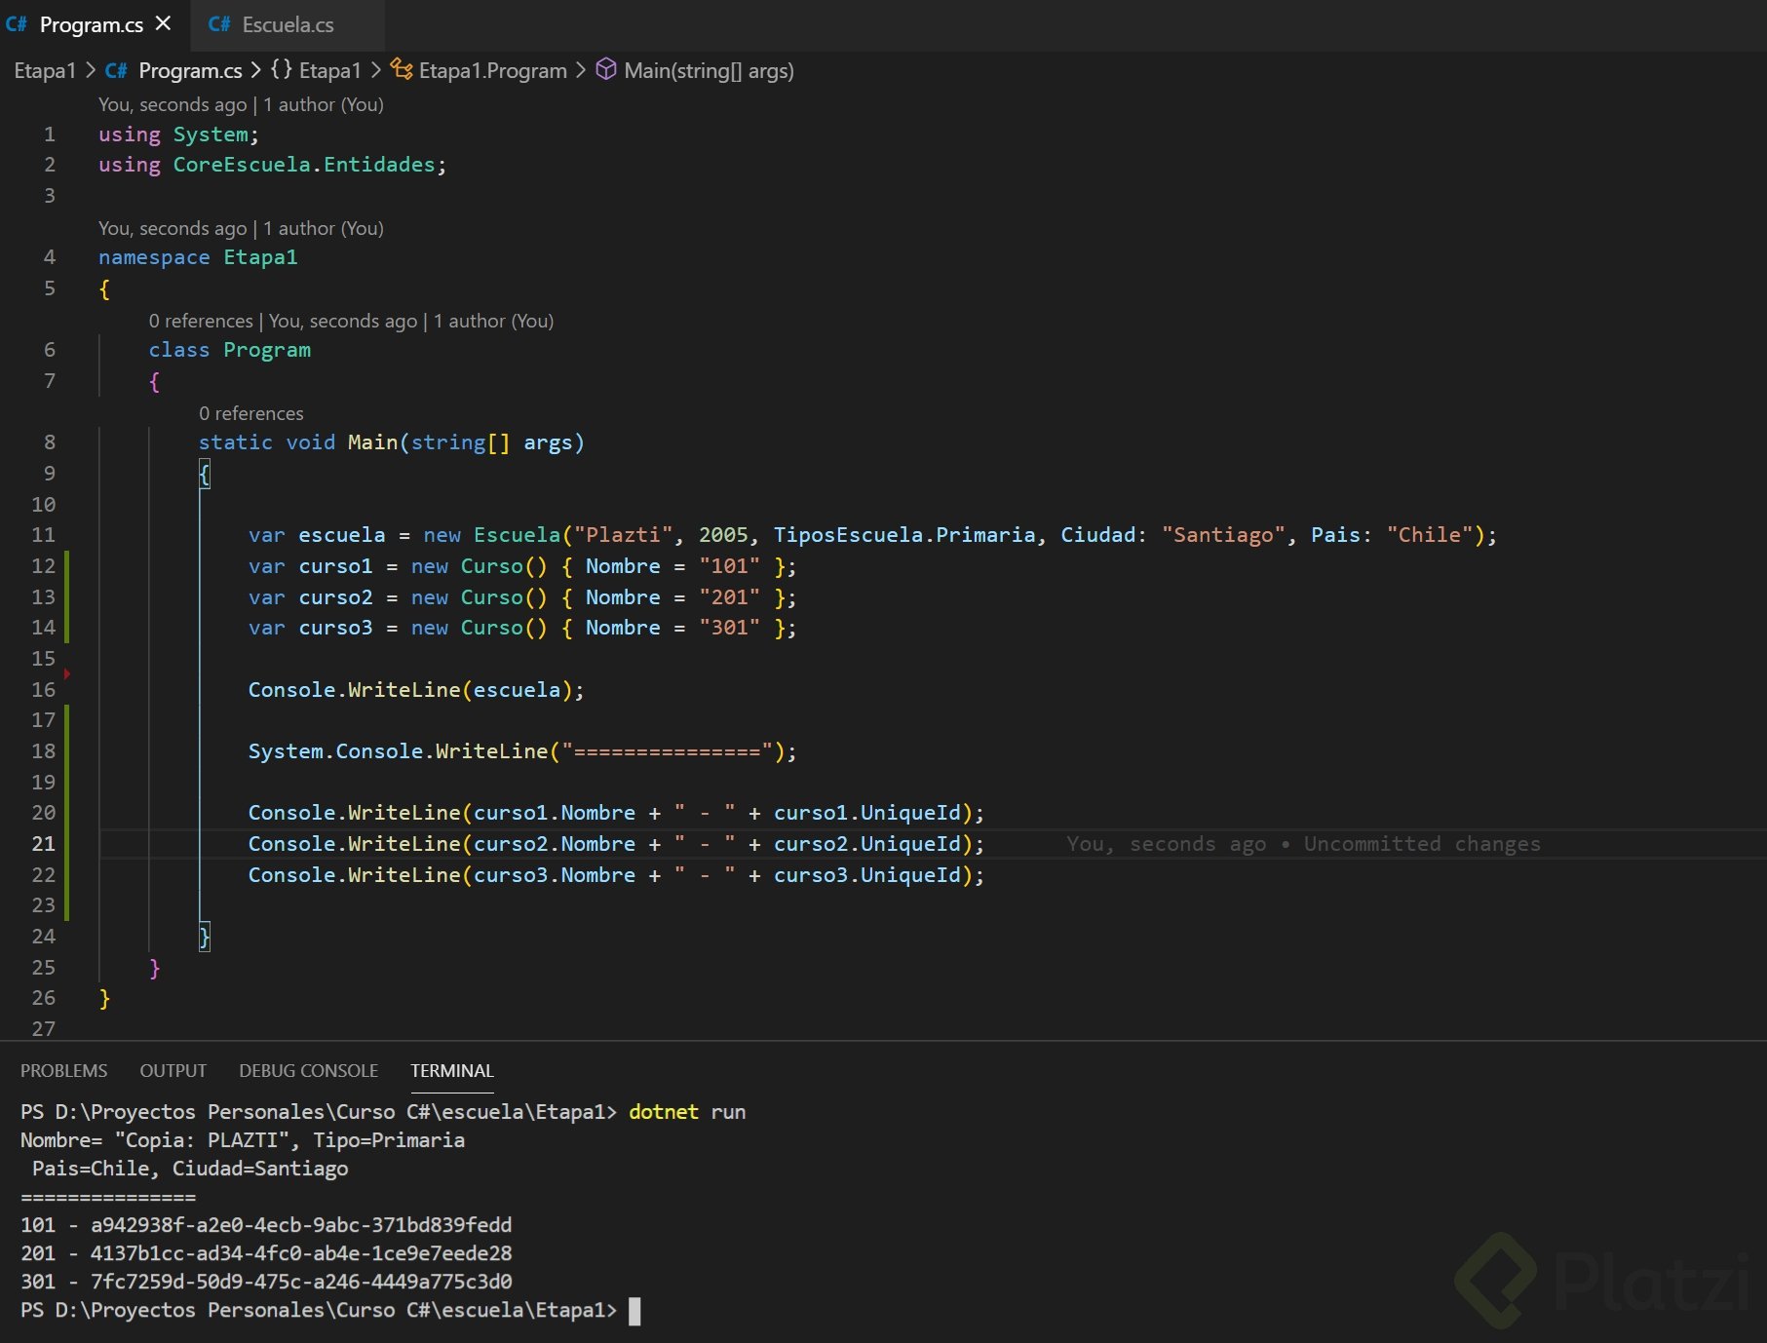Click the curso3 variable declaration

pos(335,628)
